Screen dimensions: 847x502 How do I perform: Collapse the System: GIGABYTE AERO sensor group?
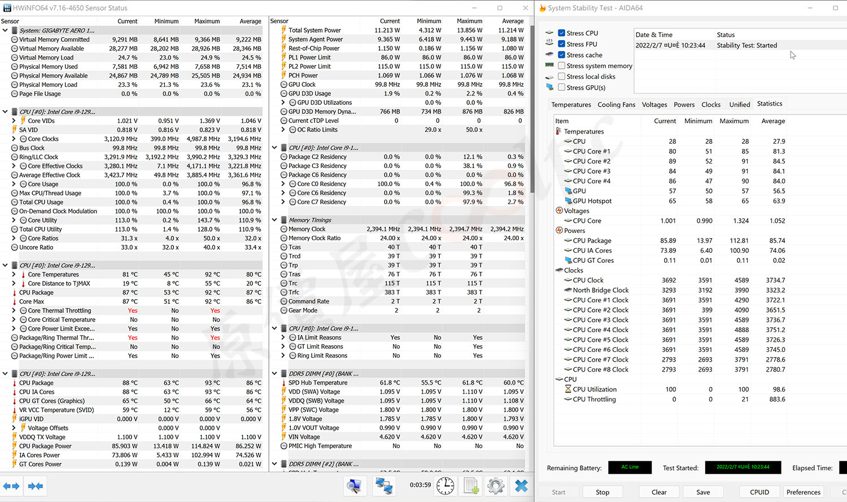[5, 30]
